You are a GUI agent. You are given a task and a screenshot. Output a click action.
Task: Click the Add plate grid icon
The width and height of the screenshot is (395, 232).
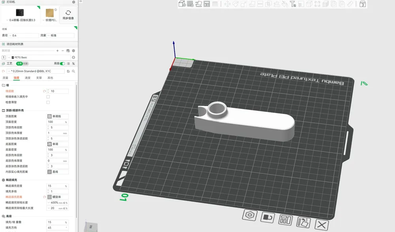[x=190, y=4]
